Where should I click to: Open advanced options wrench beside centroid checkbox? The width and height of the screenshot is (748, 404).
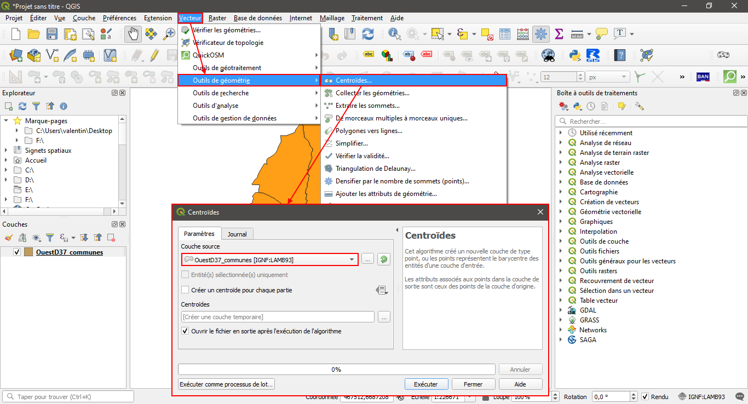pos(382,290)
